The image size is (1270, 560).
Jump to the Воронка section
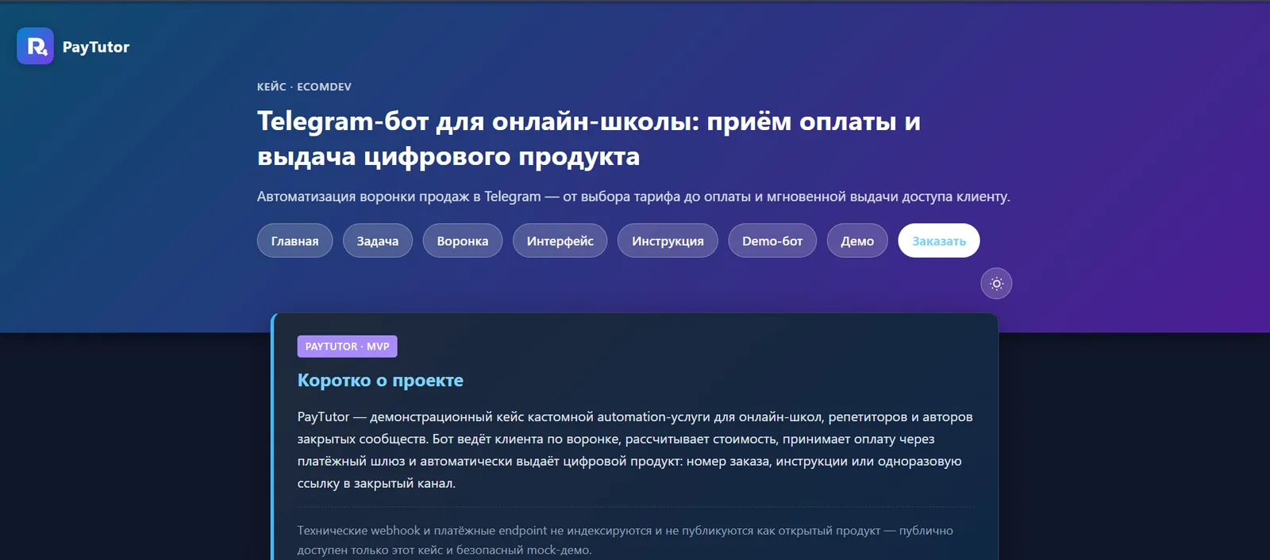[463, 241]
